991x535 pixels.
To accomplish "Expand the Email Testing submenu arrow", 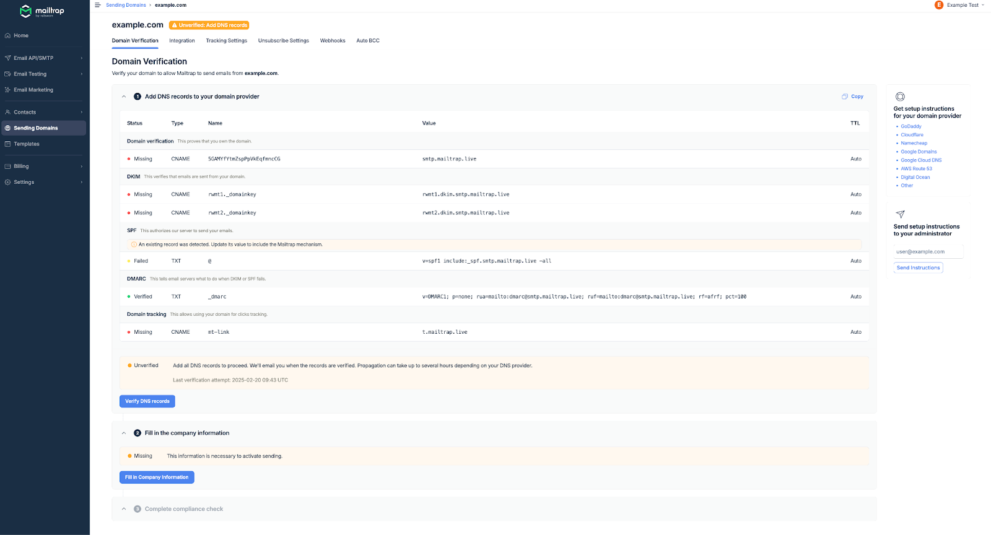I will point(82,74).
